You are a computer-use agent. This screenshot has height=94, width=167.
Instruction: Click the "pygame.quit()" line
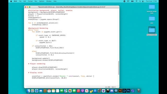click(x=46, y=42)
